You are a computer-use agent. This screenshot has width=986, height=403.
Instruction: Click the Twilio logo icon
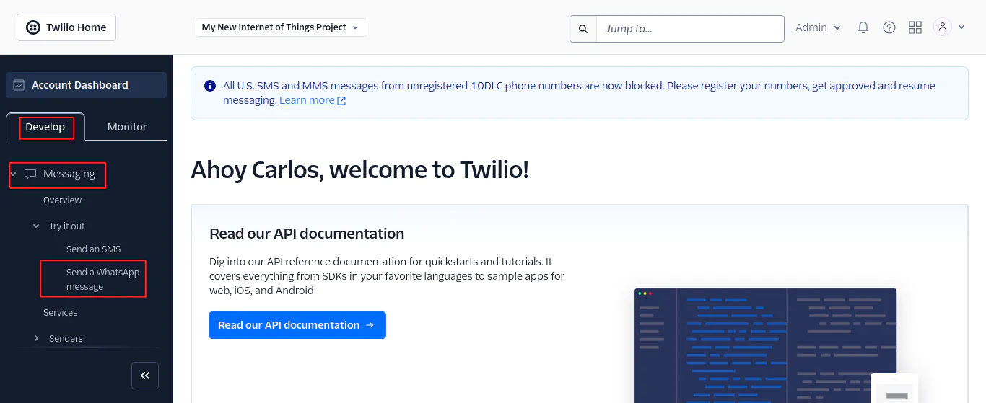tap(33, 27)
